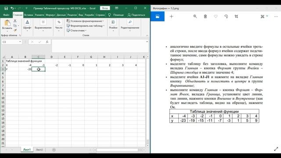The image size is (281, 158).
Task: Open the Файл tab
Action: point(6,15)
